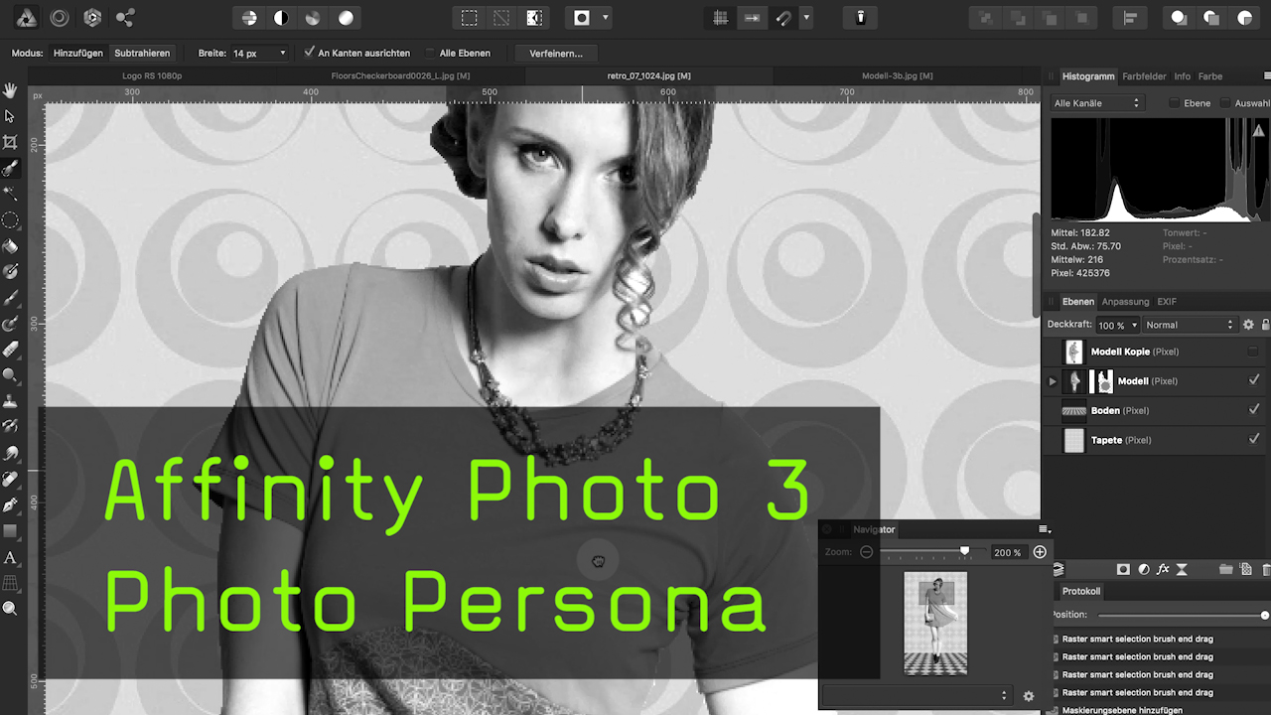Image resolution: width=1271 pixels, height=715 pixels.
Task: Open the Normal blend mode dropdown
Action: [1189, 325]
